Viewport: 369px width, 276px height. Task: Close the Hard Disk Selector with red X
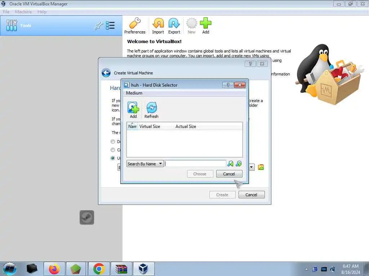coord(240,85)
